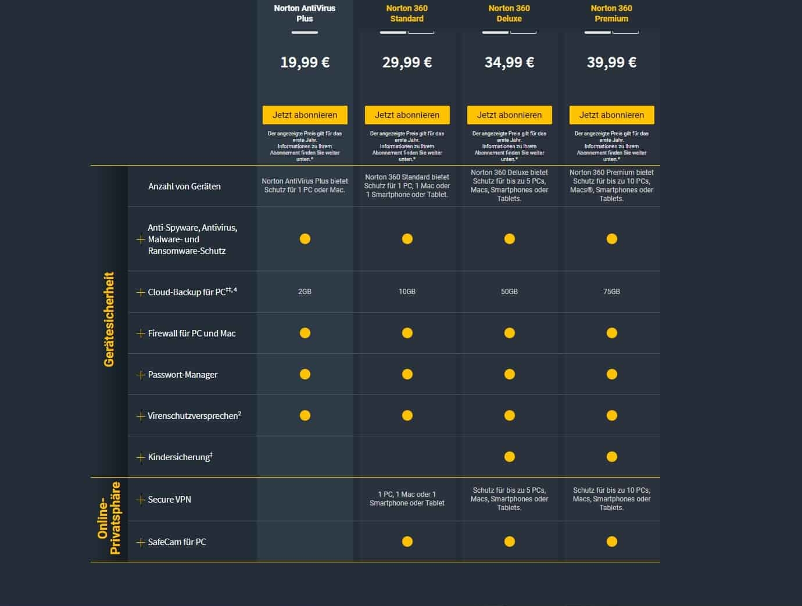Viewport: 802px width, 606px height.
Task: Click first-year price note under 360 Deluxe
Action: [509, 146]
